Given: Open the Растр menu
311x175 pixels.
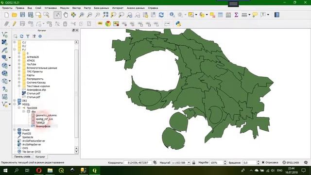Looking at the screenshot, I should (x=87, y=8).
